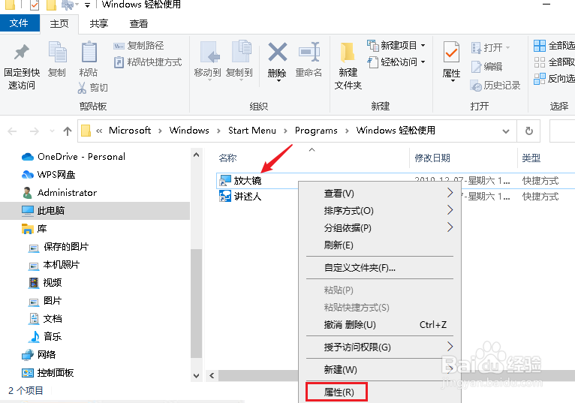Screen dimensions: 575x403
Task: Select WPS网盘 in navigation pane
Action: click(x=48, y=175)
